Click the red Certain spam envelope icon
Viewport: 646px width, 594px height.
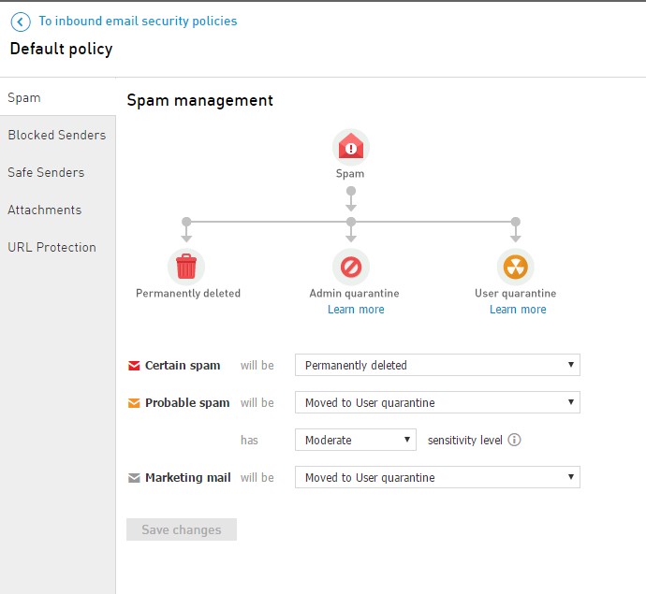[x=134, y=366]
